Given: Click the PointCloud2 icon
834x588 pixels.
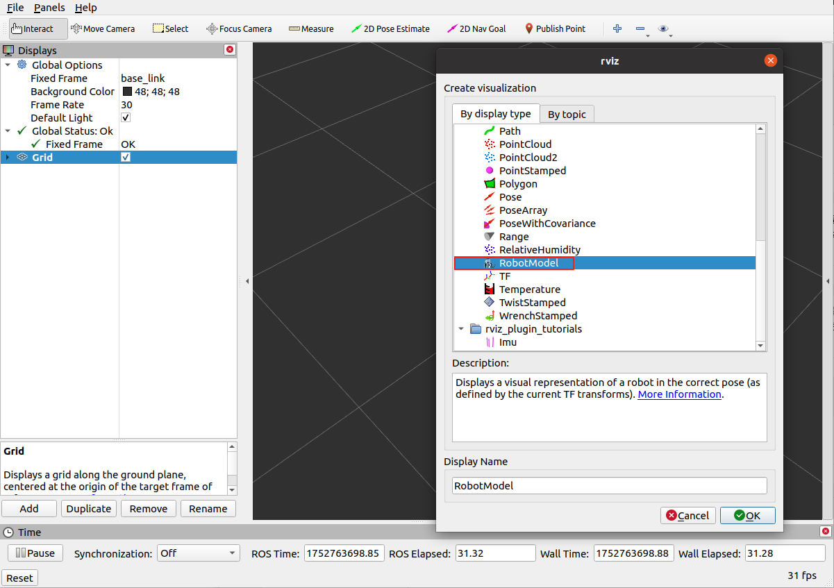Looking at the screenshot, I should (490, 157).
